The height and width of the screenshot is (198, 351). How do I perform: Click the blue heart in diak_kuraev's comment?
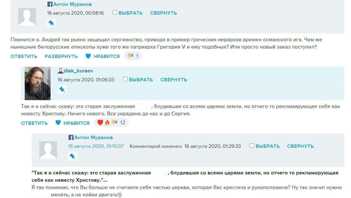[x=58, y=123]
